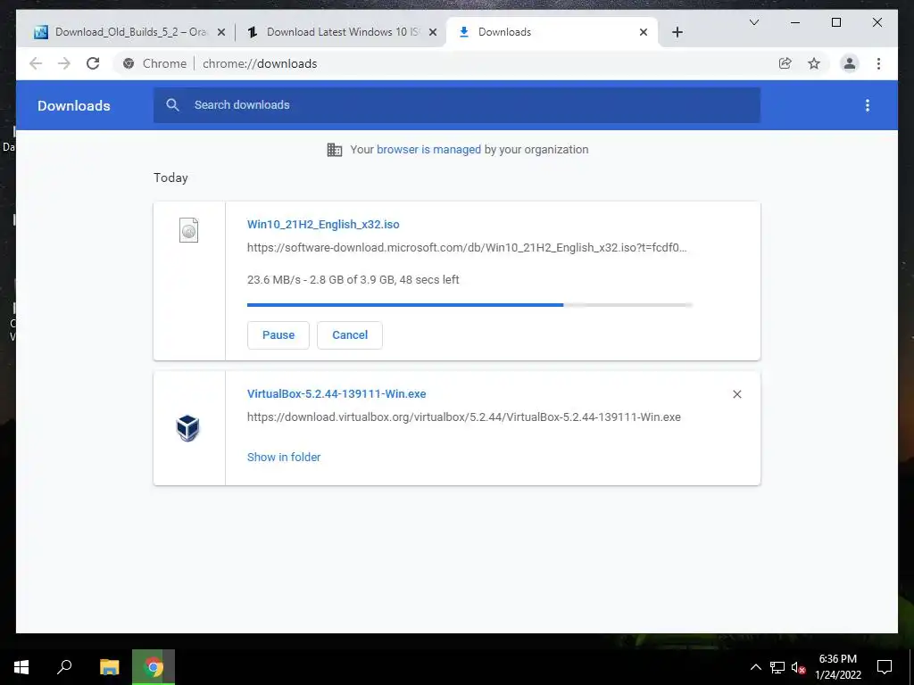914x685 pixels.
Task: Open Chrome's three-dot main menu
Action: [878, 63]
